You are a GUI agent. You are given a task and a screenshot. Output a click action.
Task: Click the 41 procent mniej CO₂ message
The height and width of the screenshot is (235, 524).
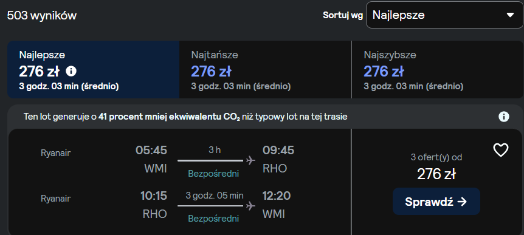click(185, 117)
